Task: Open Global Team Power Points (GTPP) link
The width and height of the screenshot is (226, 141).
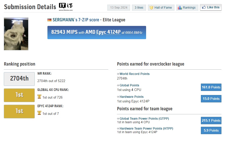Action: pos(144,118)
